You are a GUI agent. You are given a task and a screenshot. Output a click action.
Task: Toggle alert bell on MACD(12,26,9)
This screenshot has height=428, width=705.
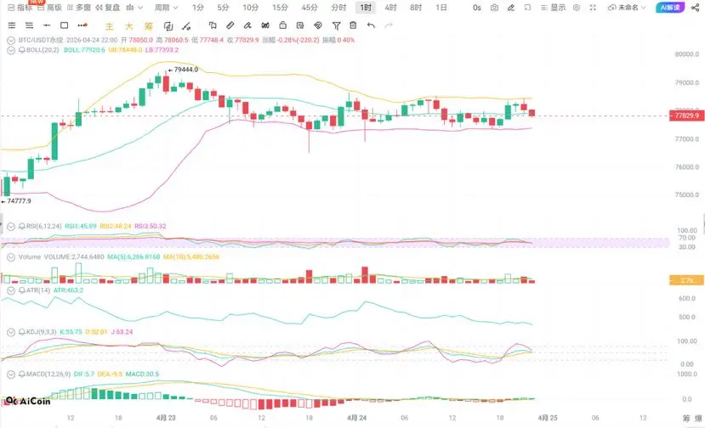pos(21,374)
